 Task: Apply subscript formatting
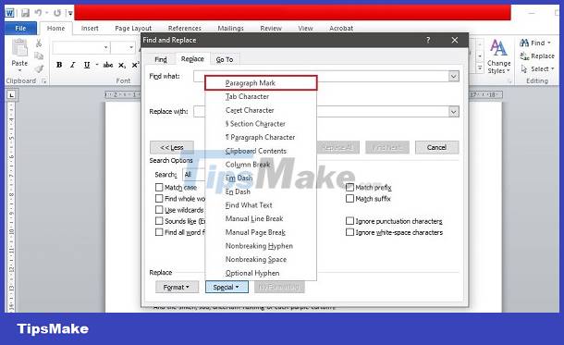(x=122, y=66)
